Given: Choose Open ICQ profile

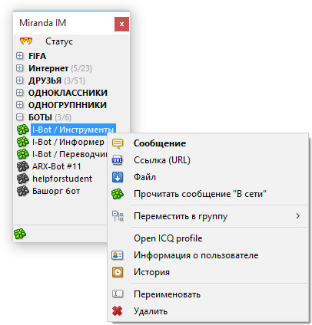Looking at the screenshot, I should [x=208, y=238].
